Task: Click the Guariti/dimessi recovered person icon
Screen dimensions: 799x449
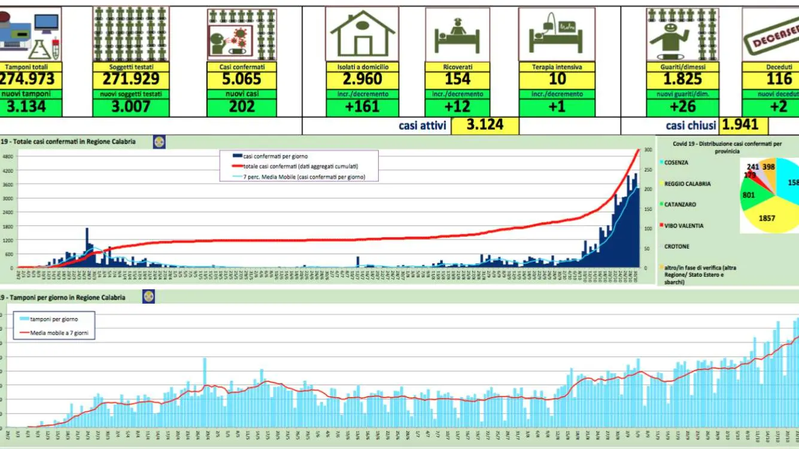Action: [682, 34]
